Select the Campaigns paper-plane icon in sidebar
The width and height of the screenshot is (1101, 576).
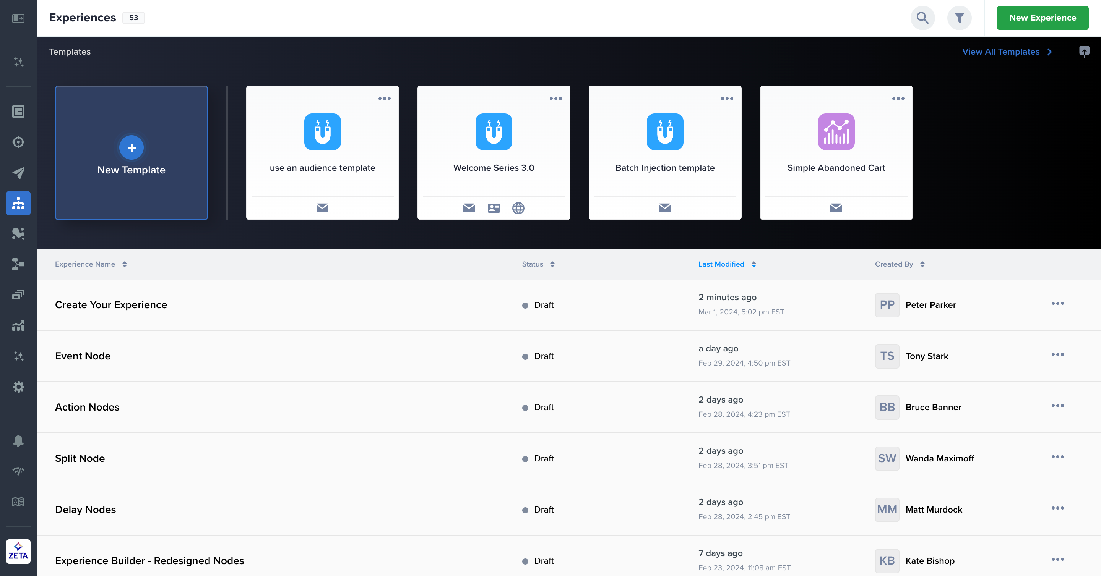(18, 173)
